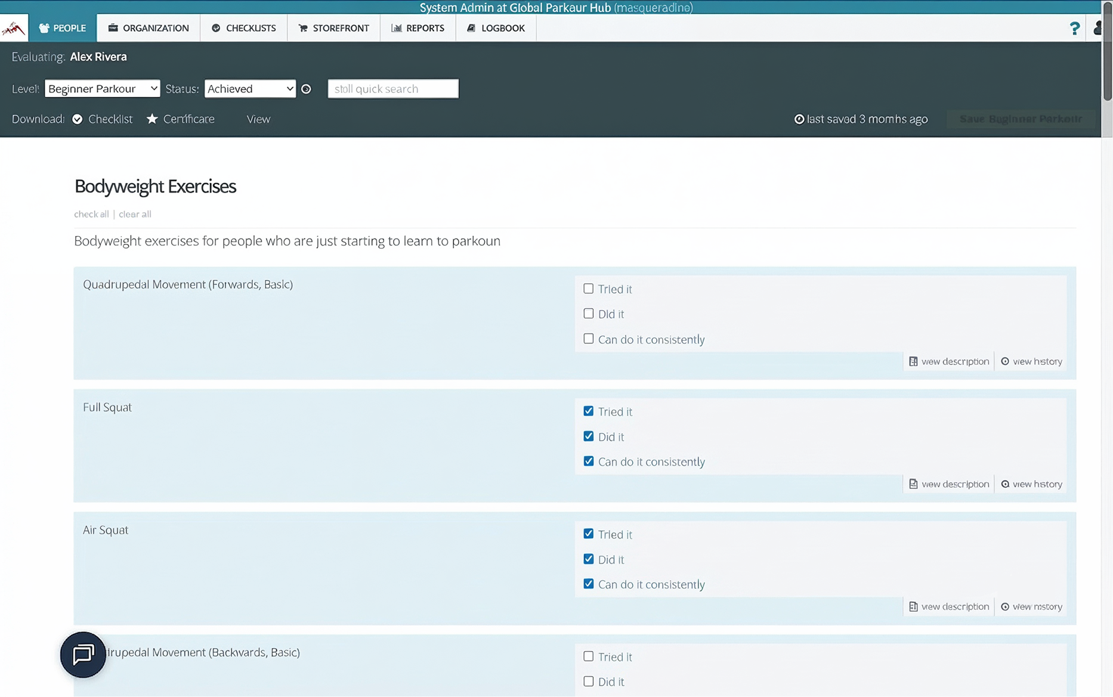Click history clock icon in Full Squat row
Screen dimensions: 1113x697
coord(1005,484)
